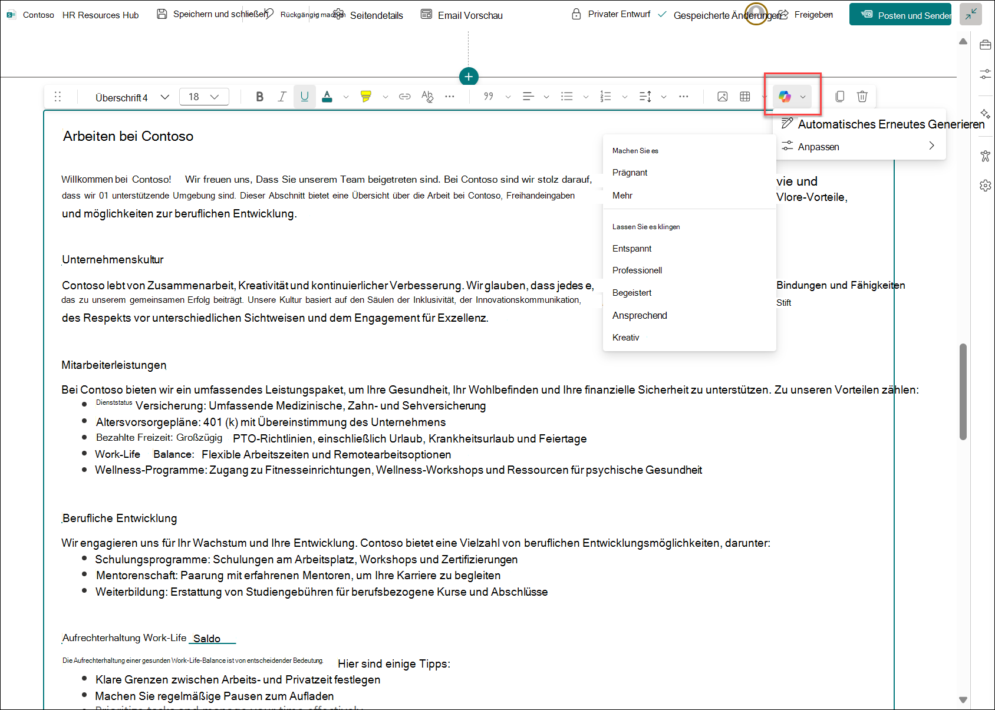Open the font size 18 dropdown

(x=204, y=97)
